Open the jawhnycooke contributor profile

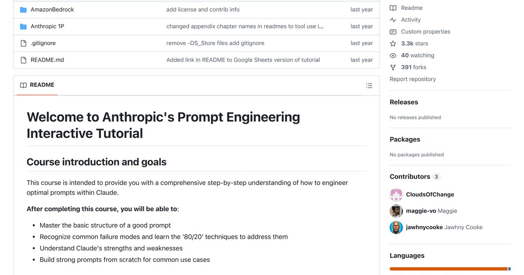coord(424,227)
